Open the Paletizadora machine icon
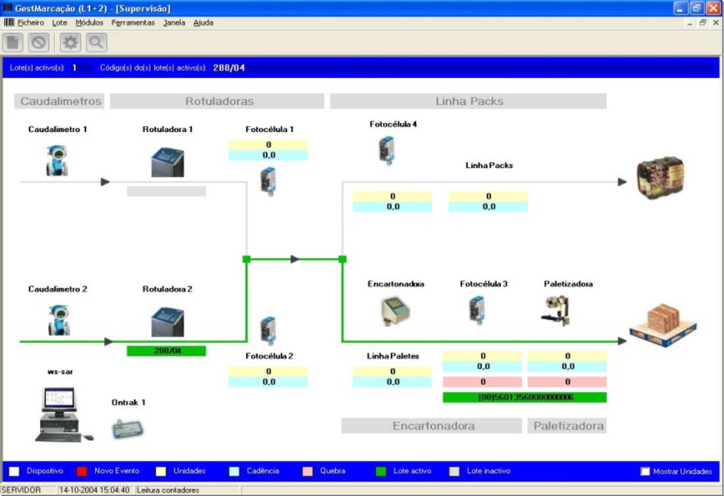The width and height of the screenshot is (724, 496). click(554, 308)
